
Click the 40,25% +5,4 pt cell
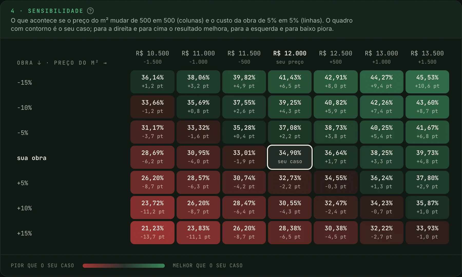381,132
